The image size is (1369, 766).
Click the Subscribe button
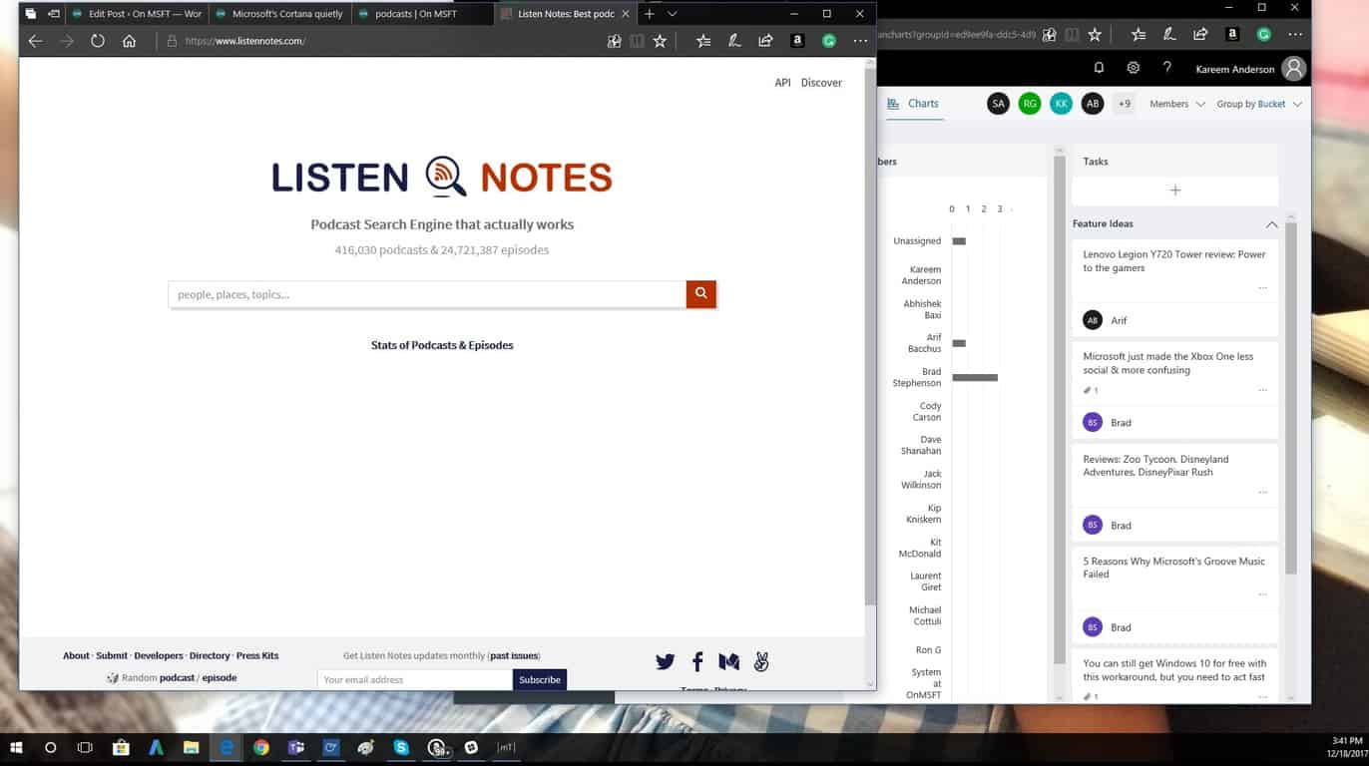click(x=540, y=679)
